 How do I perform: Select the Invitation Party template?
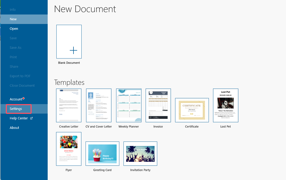point(140,154)
